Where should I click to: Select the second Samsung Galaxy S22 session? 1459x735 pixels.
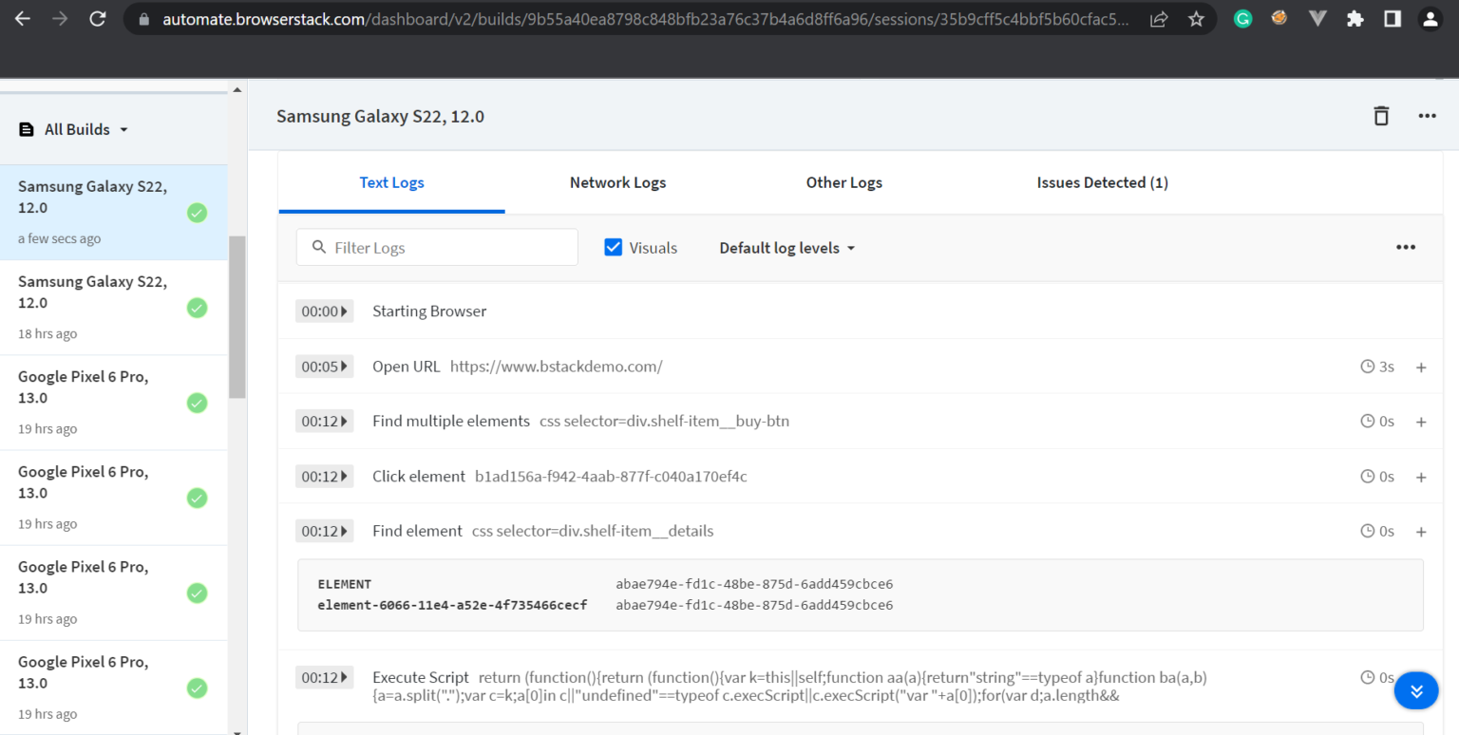(92, 292)
